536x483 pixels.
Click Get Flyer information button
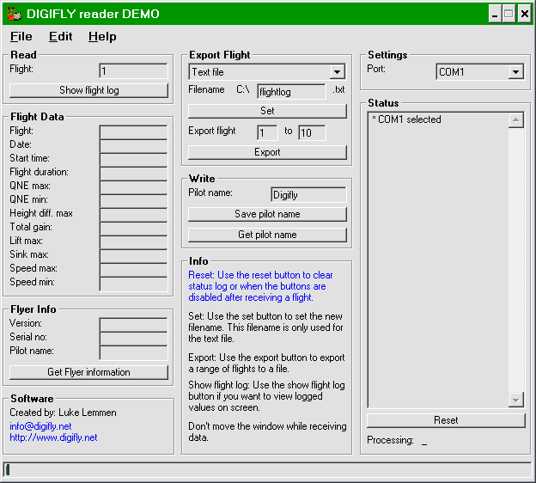point(88,372)
